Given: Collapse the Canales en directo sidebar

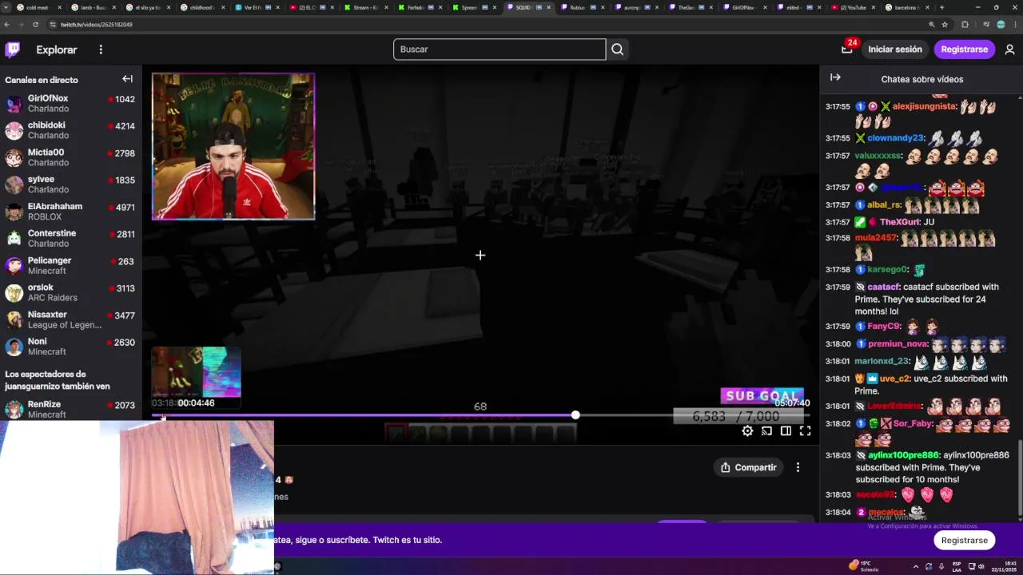Looking at the screenshot, I should click(127, 79).
